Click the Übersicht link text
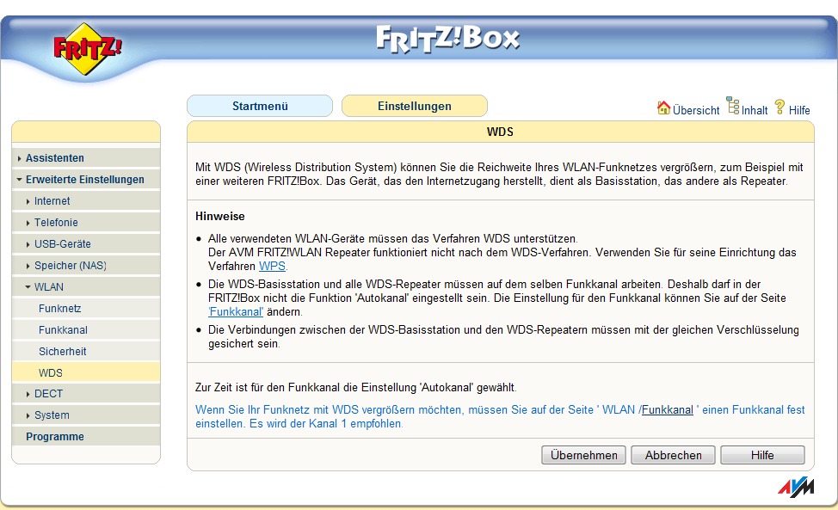This screenshot has width=838, height=510. coord(696,110)
